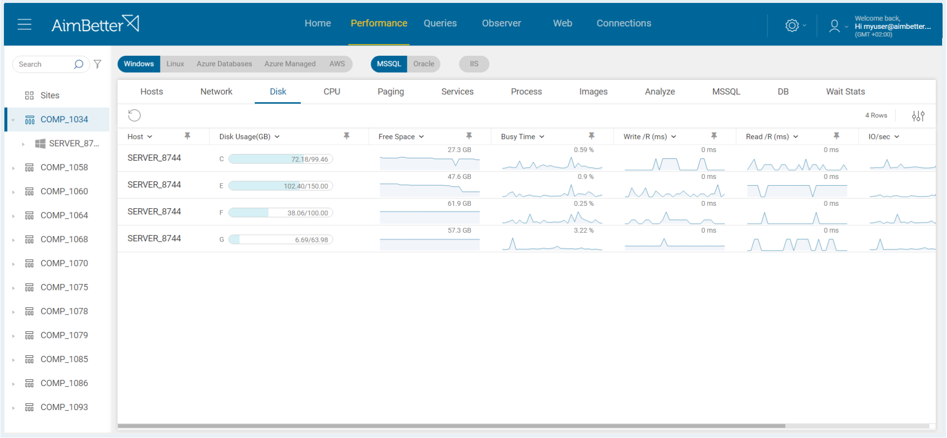Open the Web menu
Viewport: 947px width, 438px height.
[563, 23]
